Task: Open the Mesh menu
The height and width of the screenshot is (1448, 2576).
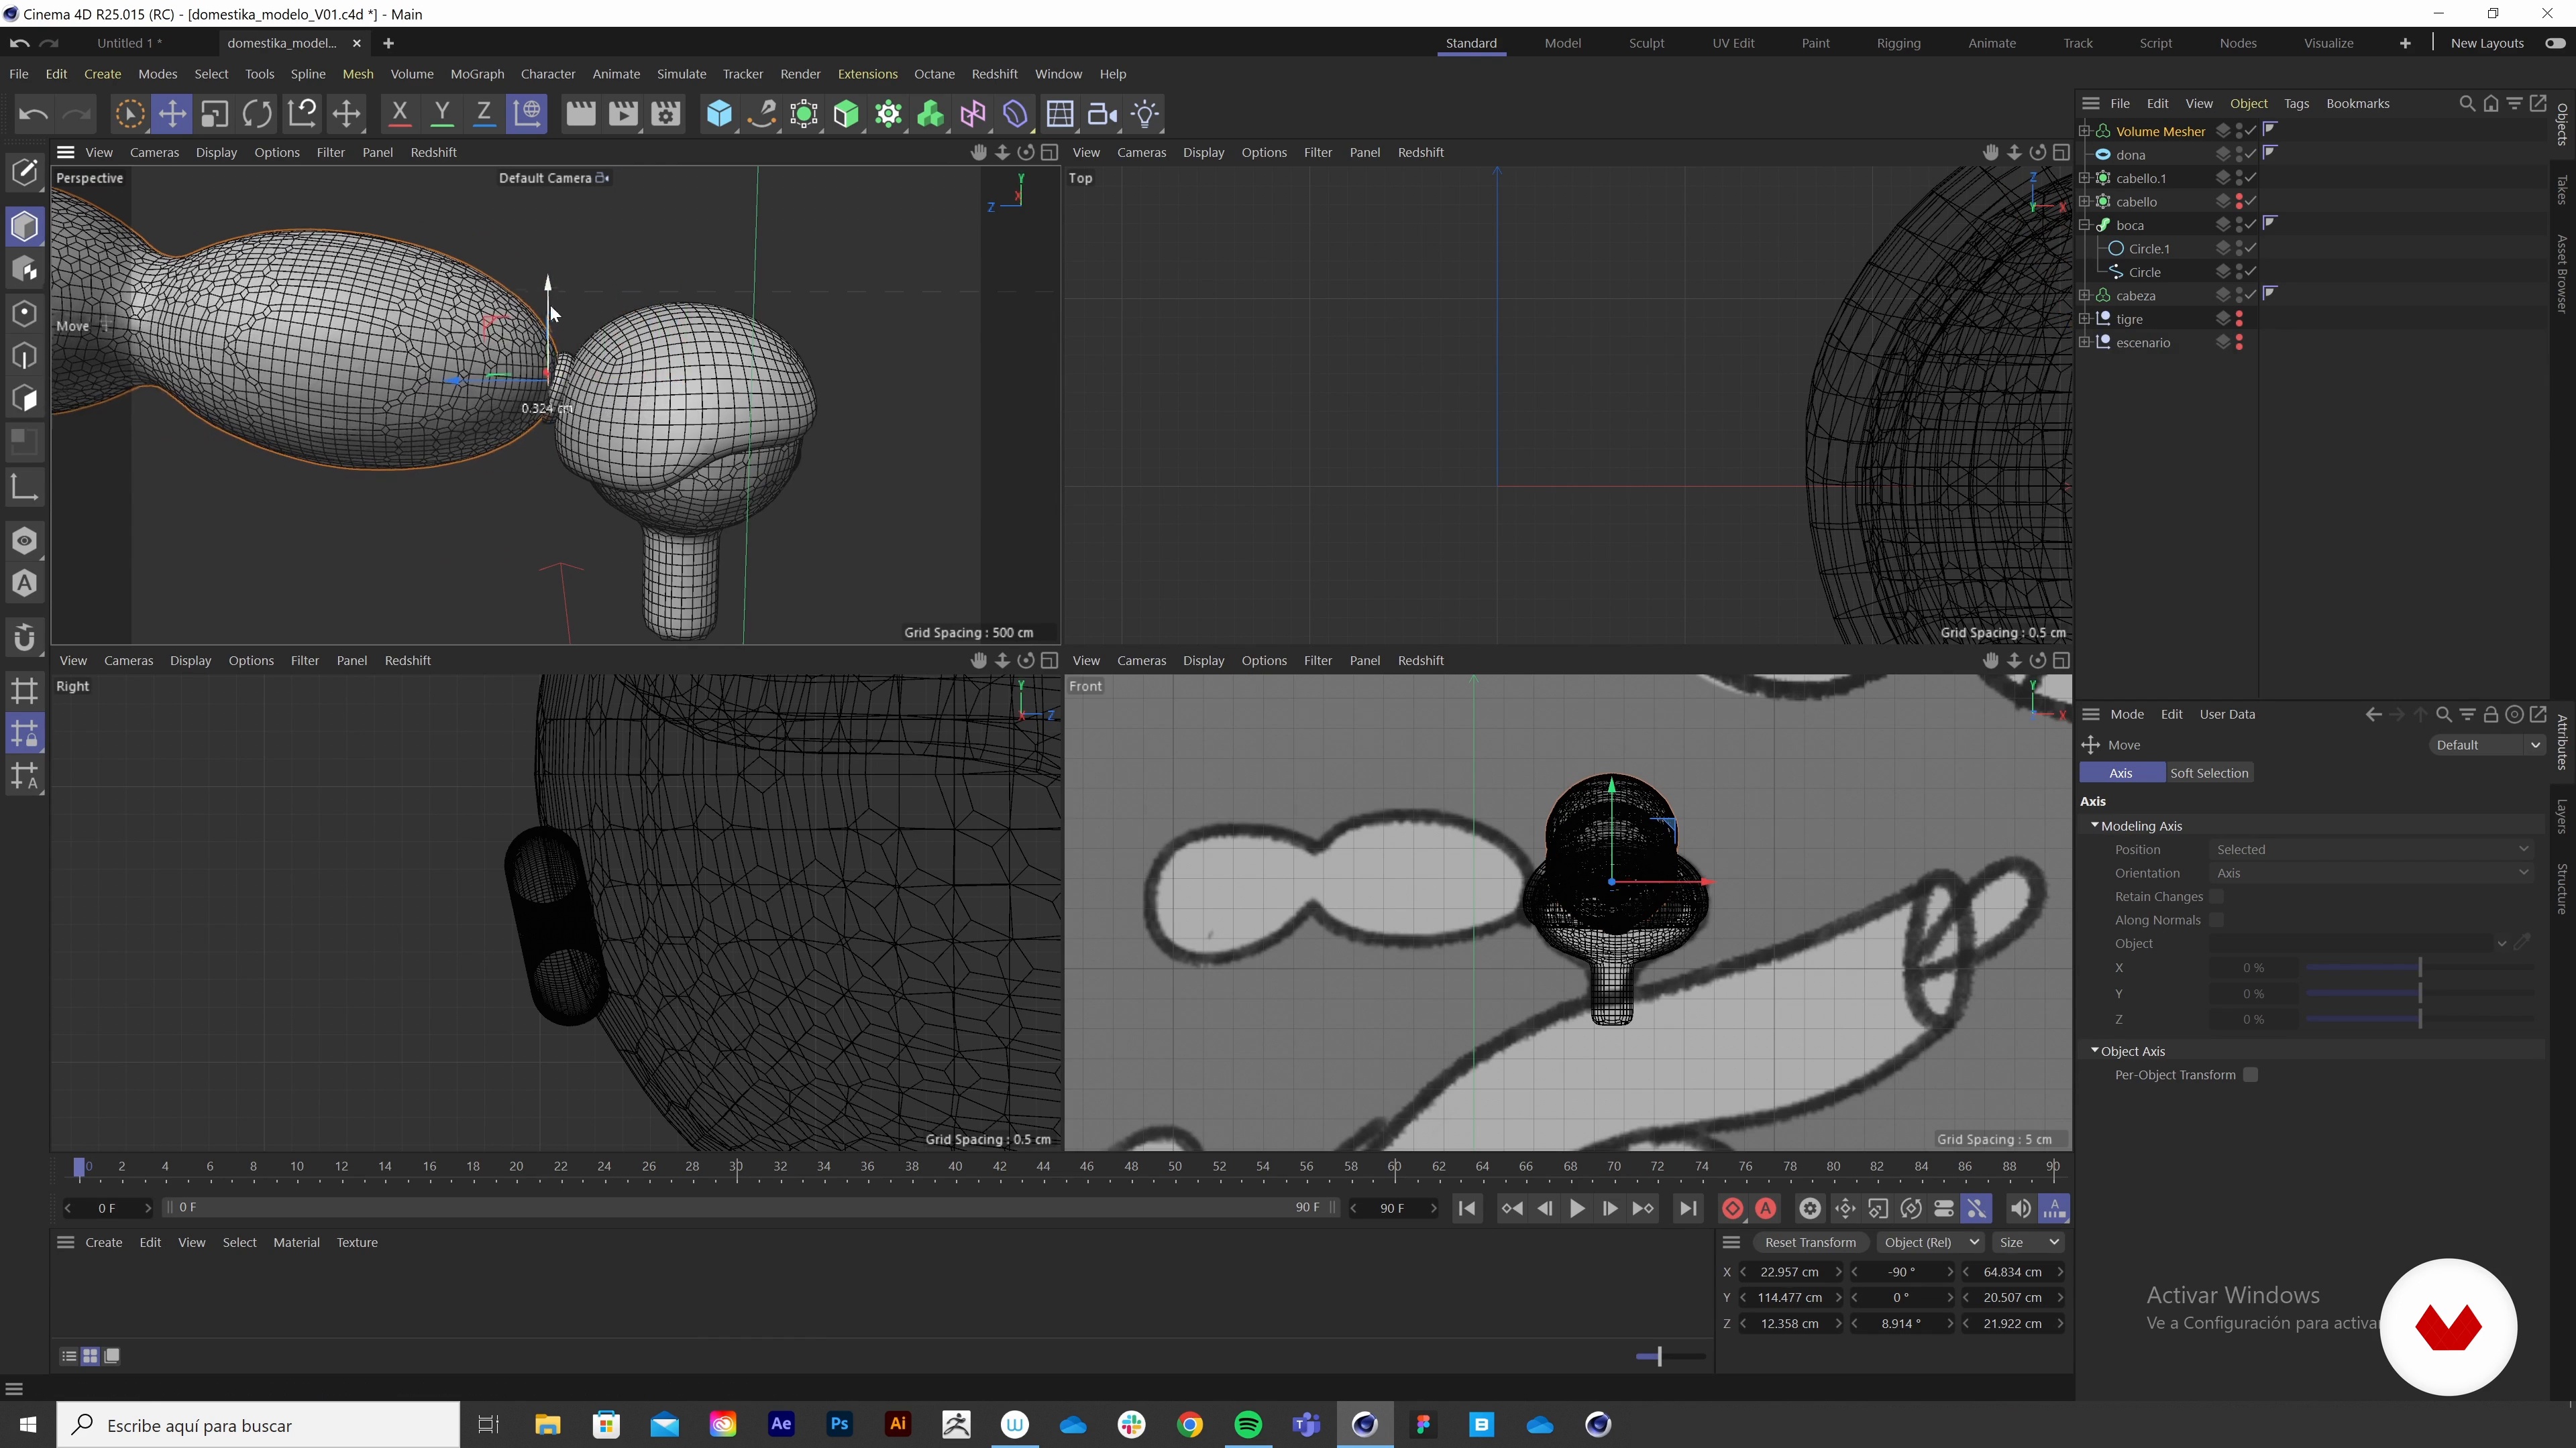Action: (357, 74)
